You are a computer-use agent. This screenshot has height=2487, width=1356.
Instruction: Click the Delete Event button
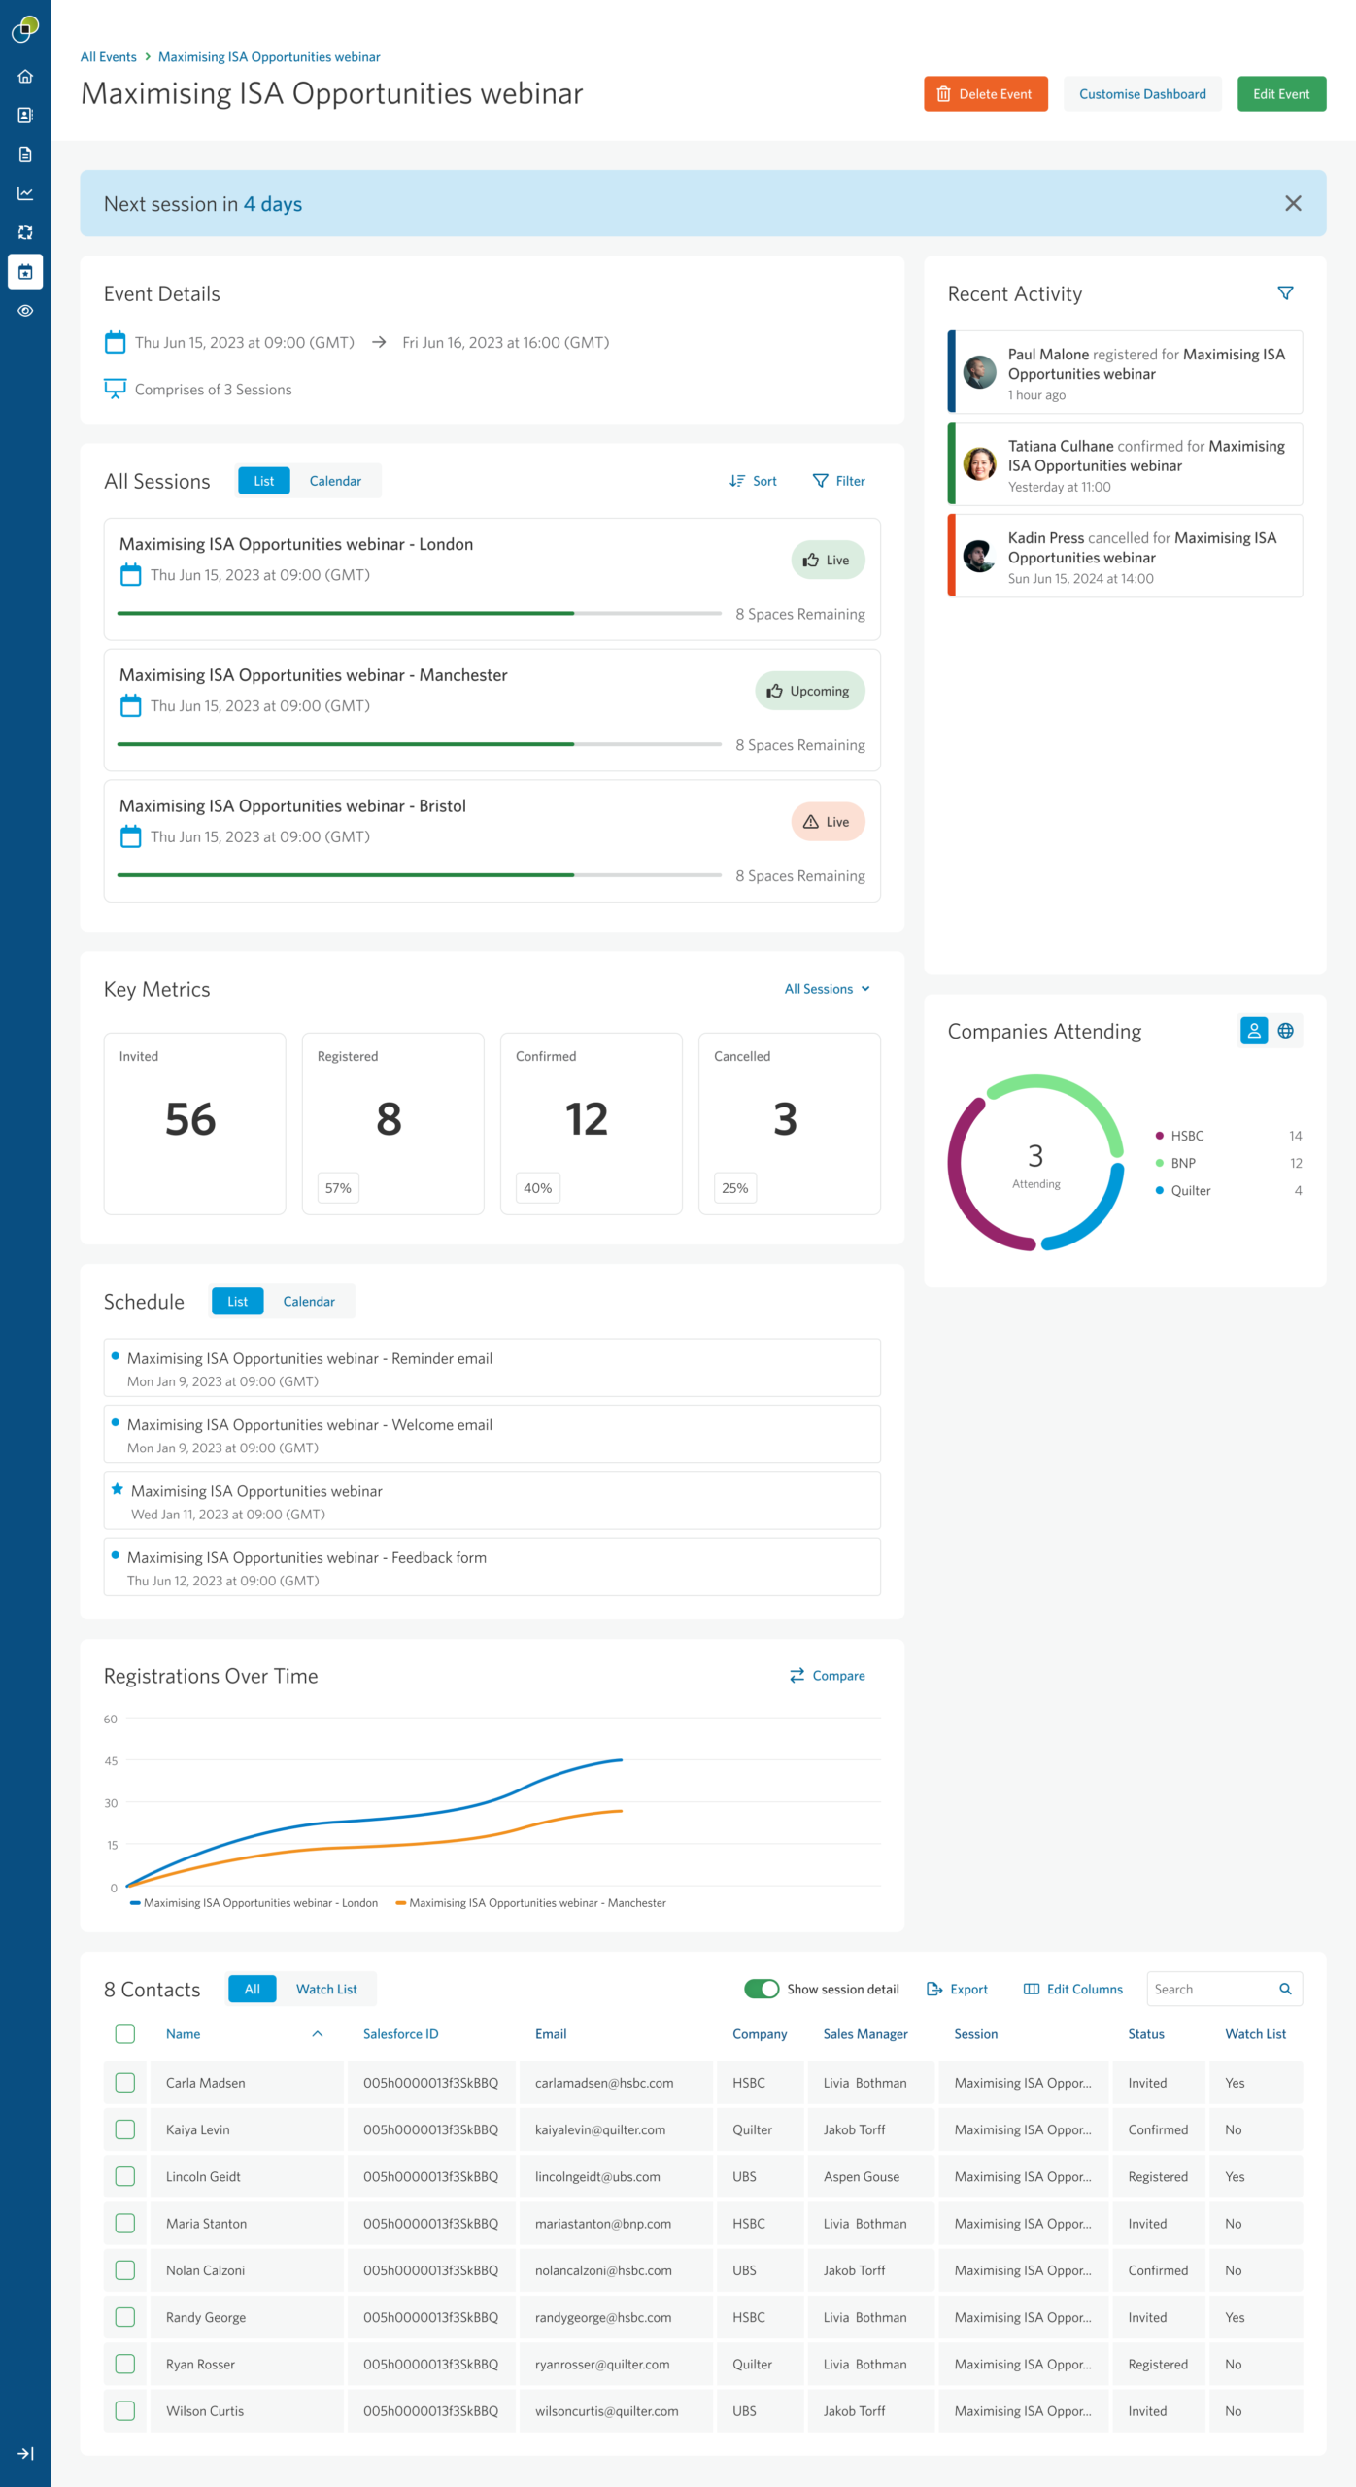click(985, 94)
